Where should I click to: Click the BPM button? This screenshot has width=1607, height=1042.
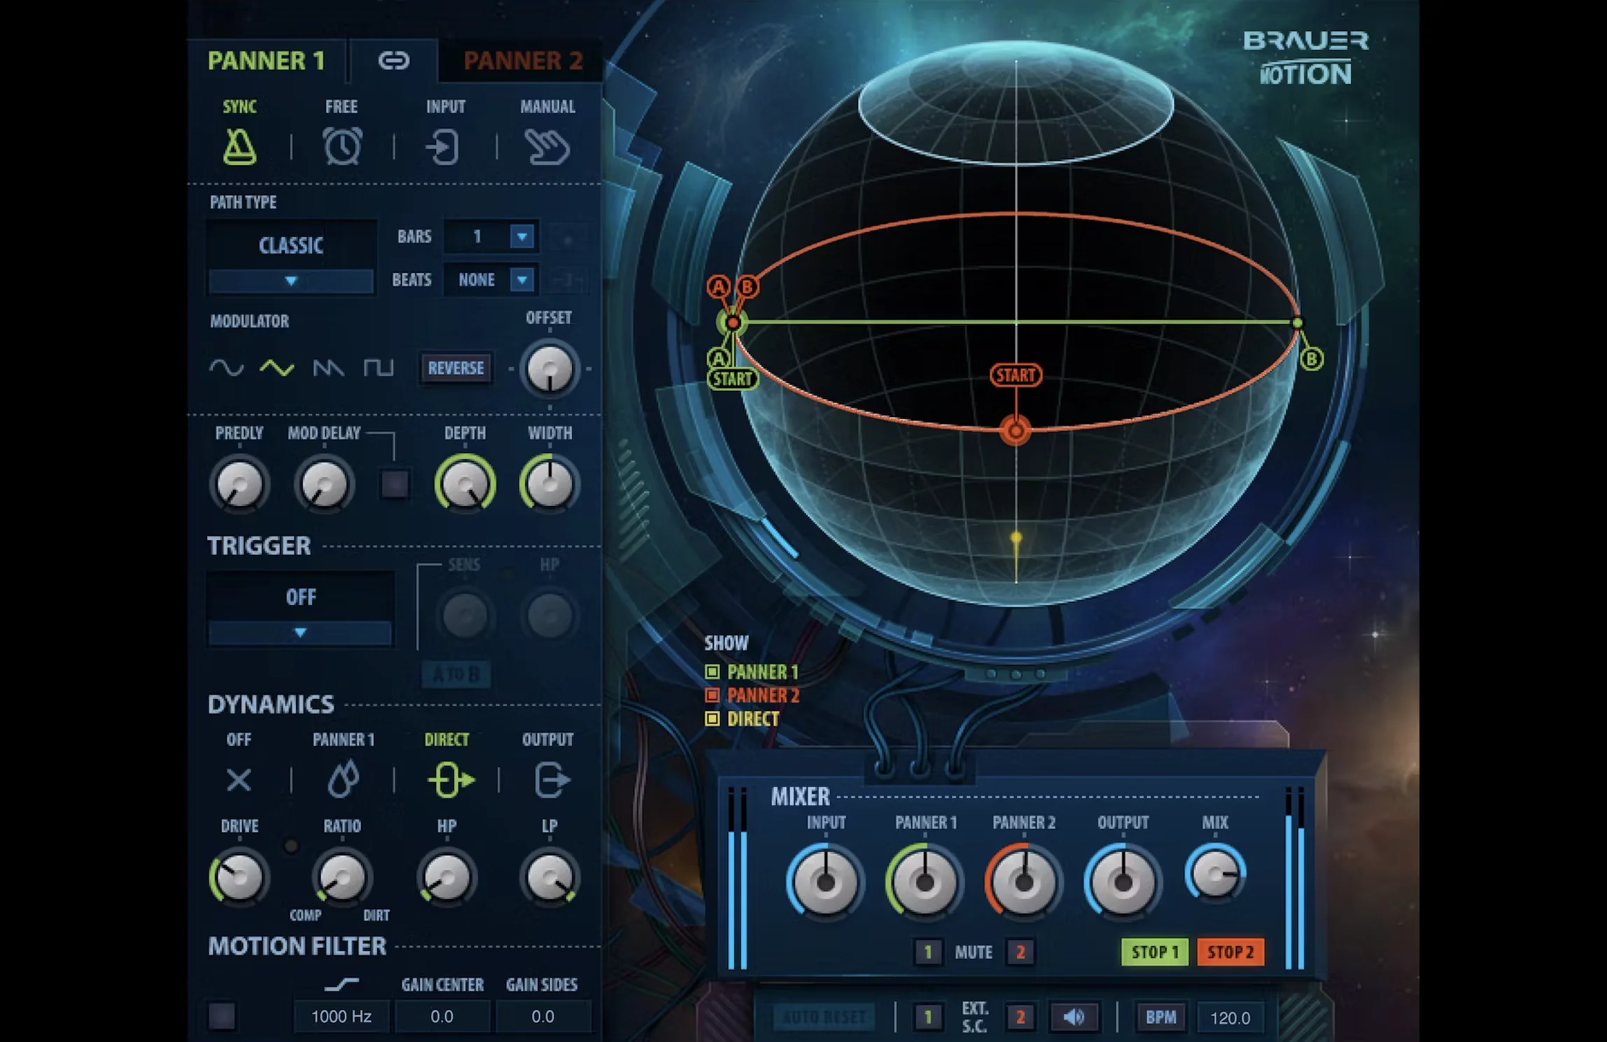[1160, 1017]
